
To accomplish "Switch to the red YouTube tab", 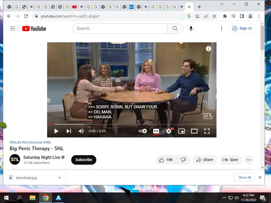I will tap(74, 7).
